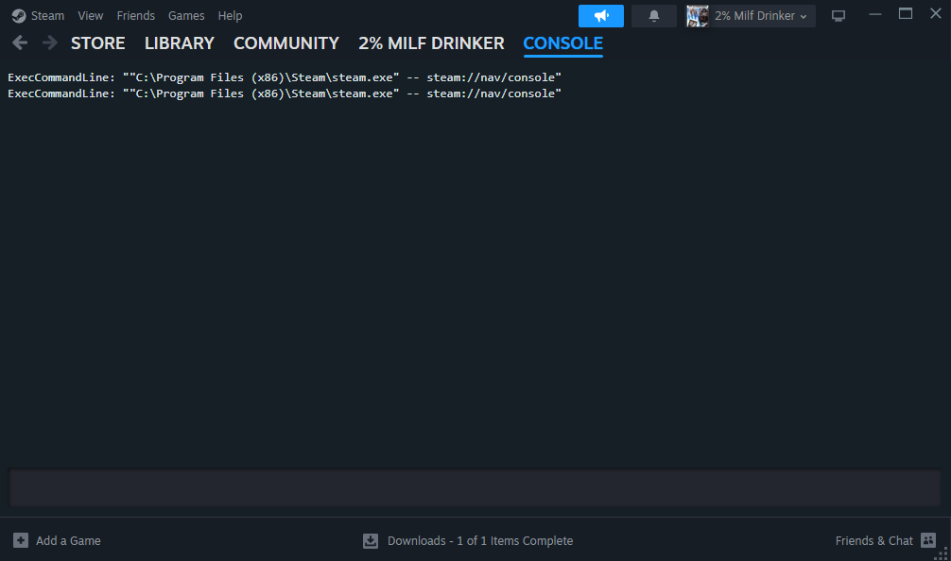The width and height of the screenshot is (951, 561).
Task: Open the 2% MILF DRINKER profile tab
Action: [431, 43]
